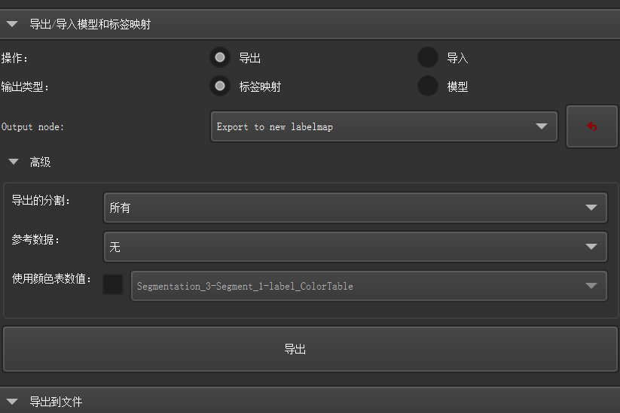
Task: Open the Output node dropdown
Action: coord(383,126)
